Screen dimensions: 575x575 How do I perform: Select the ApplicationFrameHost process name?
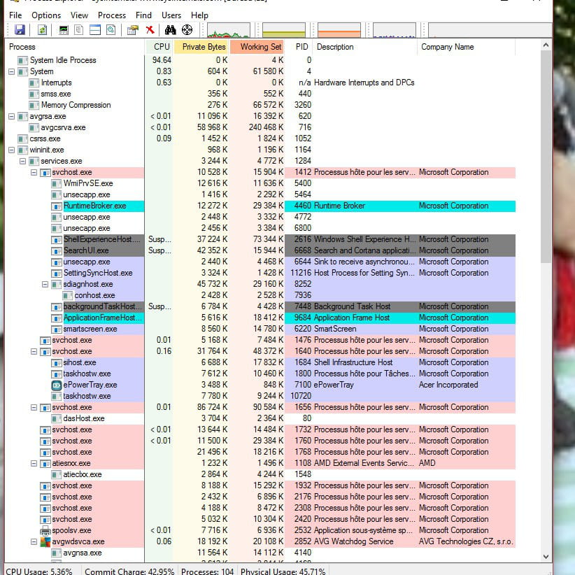pos(103,318)
